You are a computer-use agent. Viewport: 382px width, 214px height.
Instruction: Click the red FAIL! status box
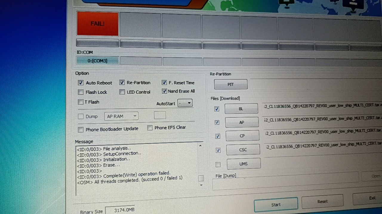(x=98, y=23)
